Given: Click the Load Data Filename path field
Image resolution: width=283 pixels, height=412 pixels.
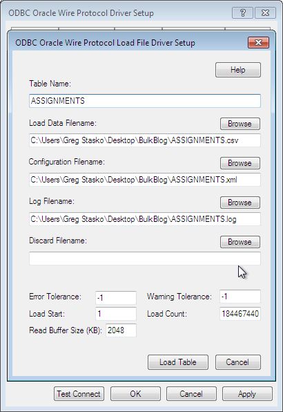Looking at the screenshot, I should [145, 140].
